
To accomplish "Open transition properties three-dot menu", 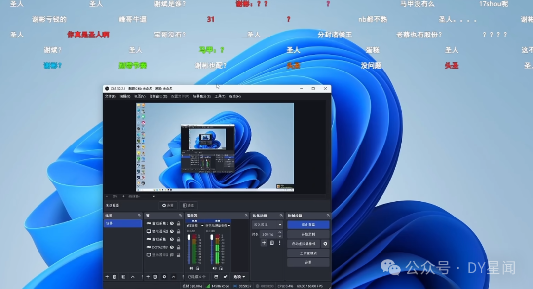I will pos(279,243).
